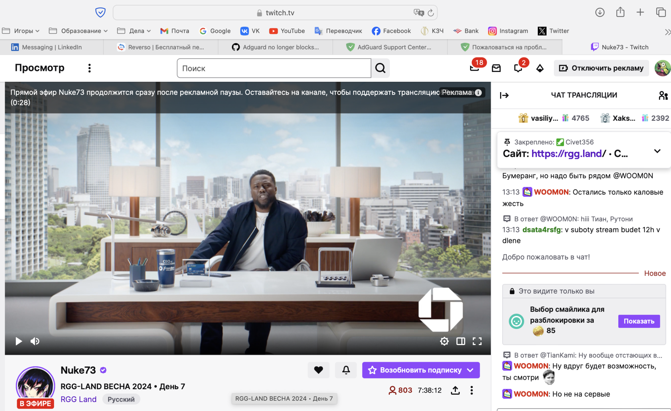Open stream quality settings gear
Screen dimensions: 671x411
click(444, 341)
